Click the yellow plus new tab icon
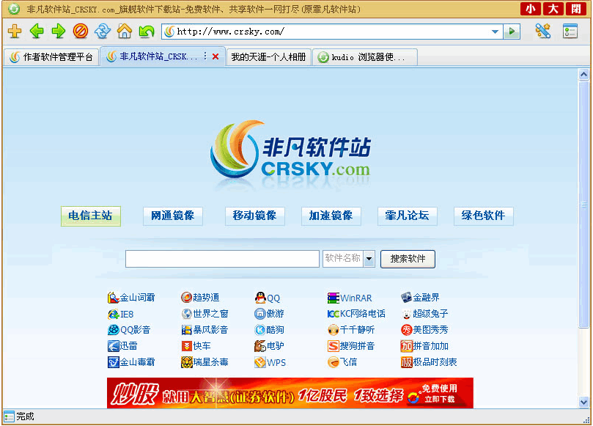The height and width of the screenshot is (426, 593). 15,31
